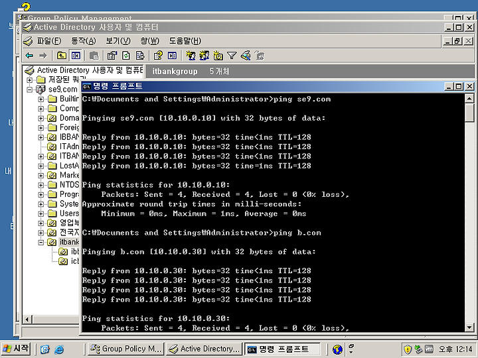Open the 파일(F) menu
This screenshot has height=358, width=478.
point(48,41)
